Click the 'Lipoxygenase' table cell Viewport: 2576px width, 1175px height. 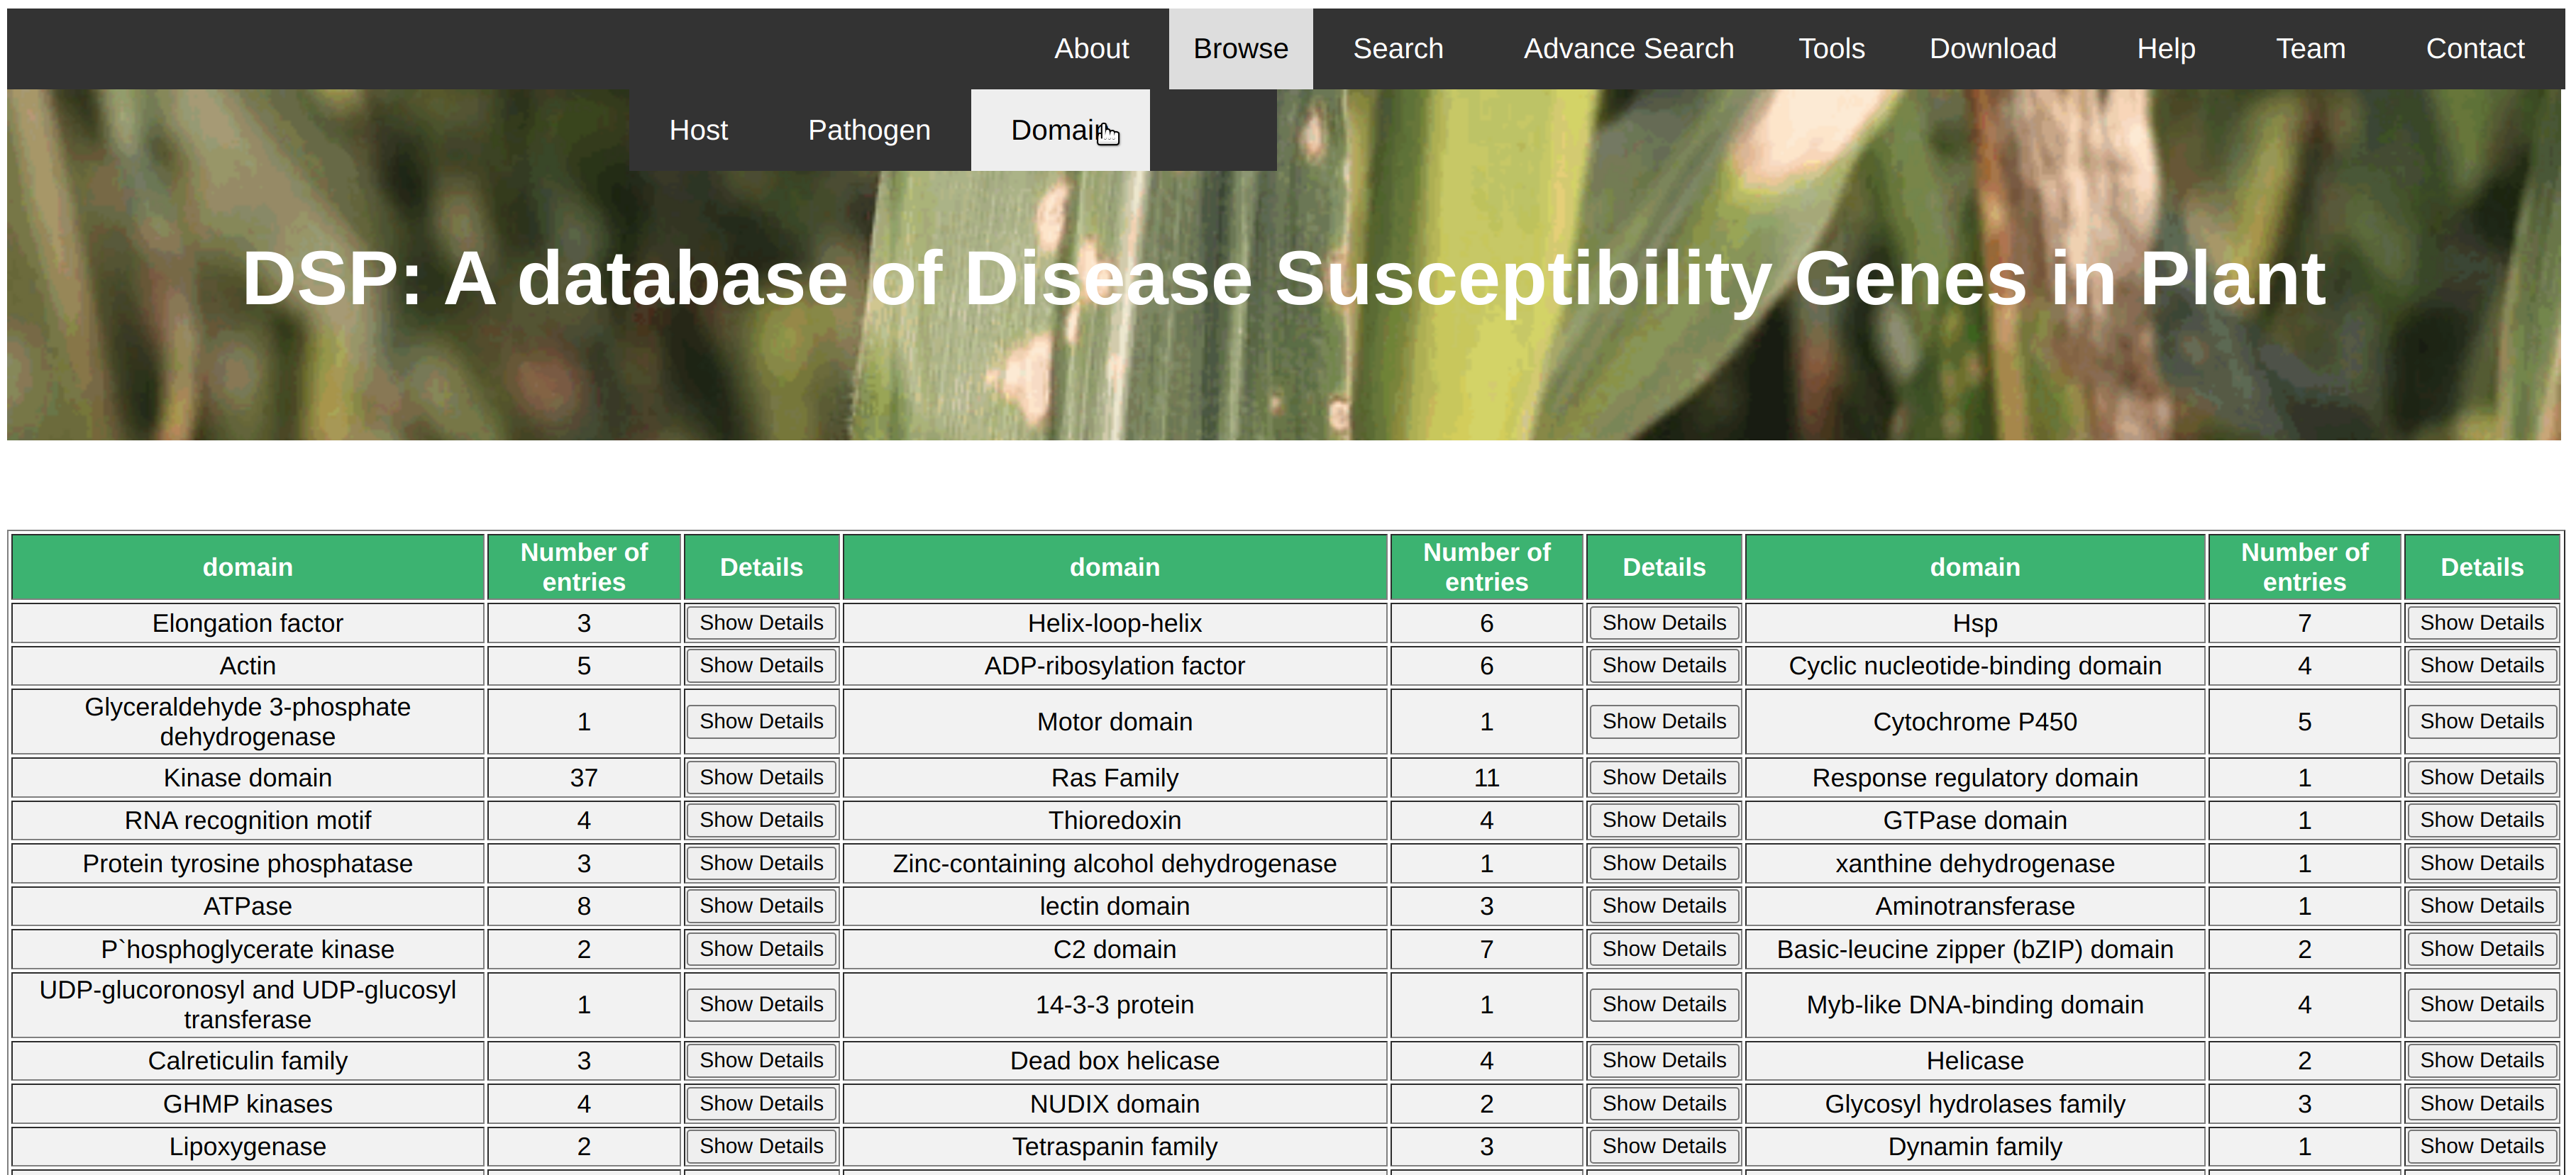(248, 1147)
